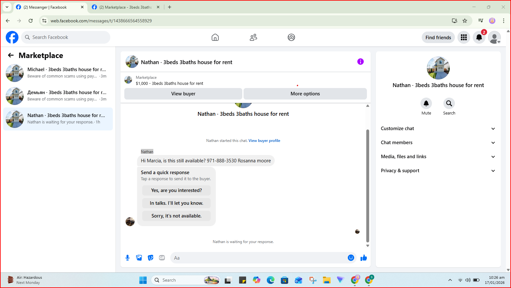Go back in browser history
Screen dimensions: 511x288
click(8, 21)
